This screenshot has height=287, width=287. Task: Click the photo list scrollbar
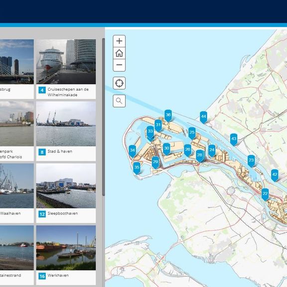(104, 117)
